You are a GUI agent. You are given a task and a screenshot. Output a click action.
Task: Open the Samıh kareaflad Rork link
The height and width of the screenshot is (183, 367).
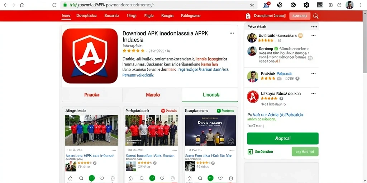tap(150, 156)
